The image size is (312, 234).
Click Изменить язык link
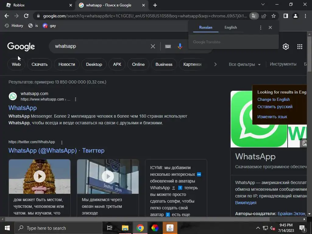pyautogui.click(x=272, y=117)
